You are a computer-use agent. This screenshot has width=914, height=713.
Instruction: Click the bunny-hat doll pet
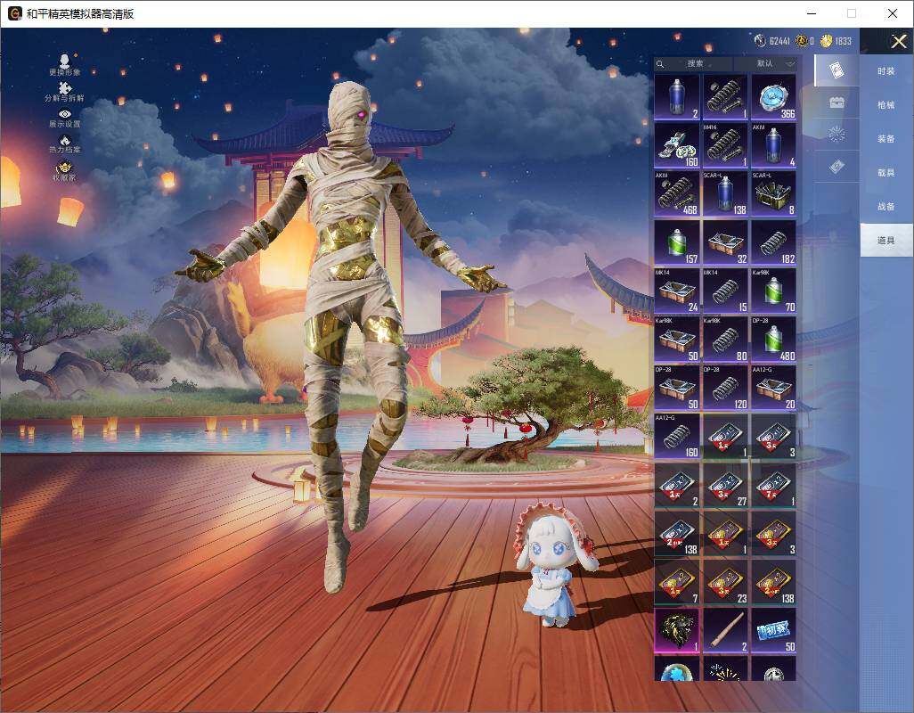click(x=552, y=564)
